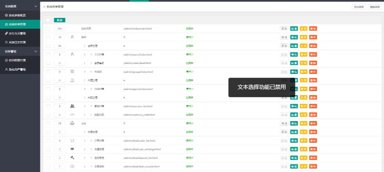Image resolution: width=384 pixels, height=172 pixels.
Task: Click red 删除 in the /admin/deal/deal_console.html row
Action: click(313, 166)
